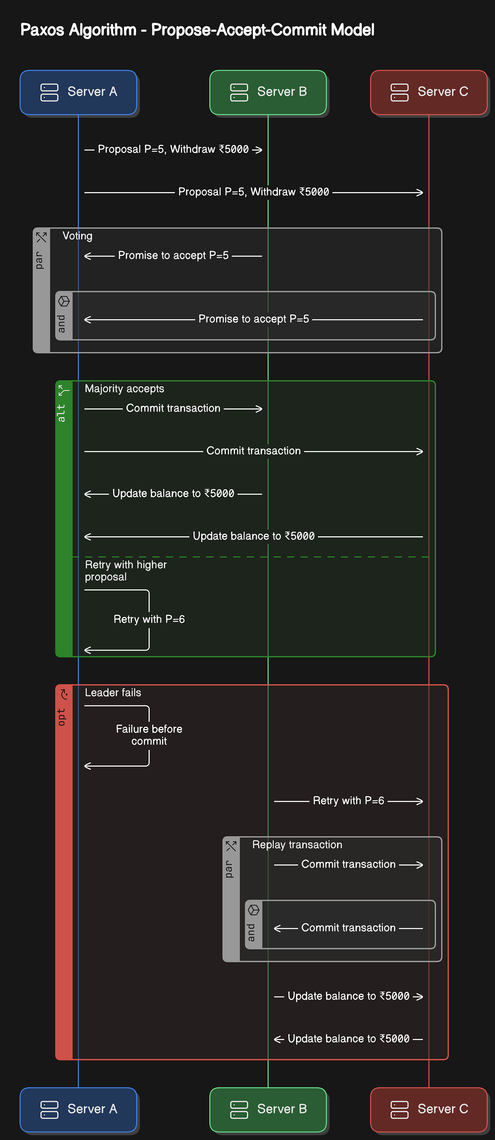Viewport: 495px width, 1140px height.
Task: Click the server icon in top Server C box
Action: (x=399, y=93)
